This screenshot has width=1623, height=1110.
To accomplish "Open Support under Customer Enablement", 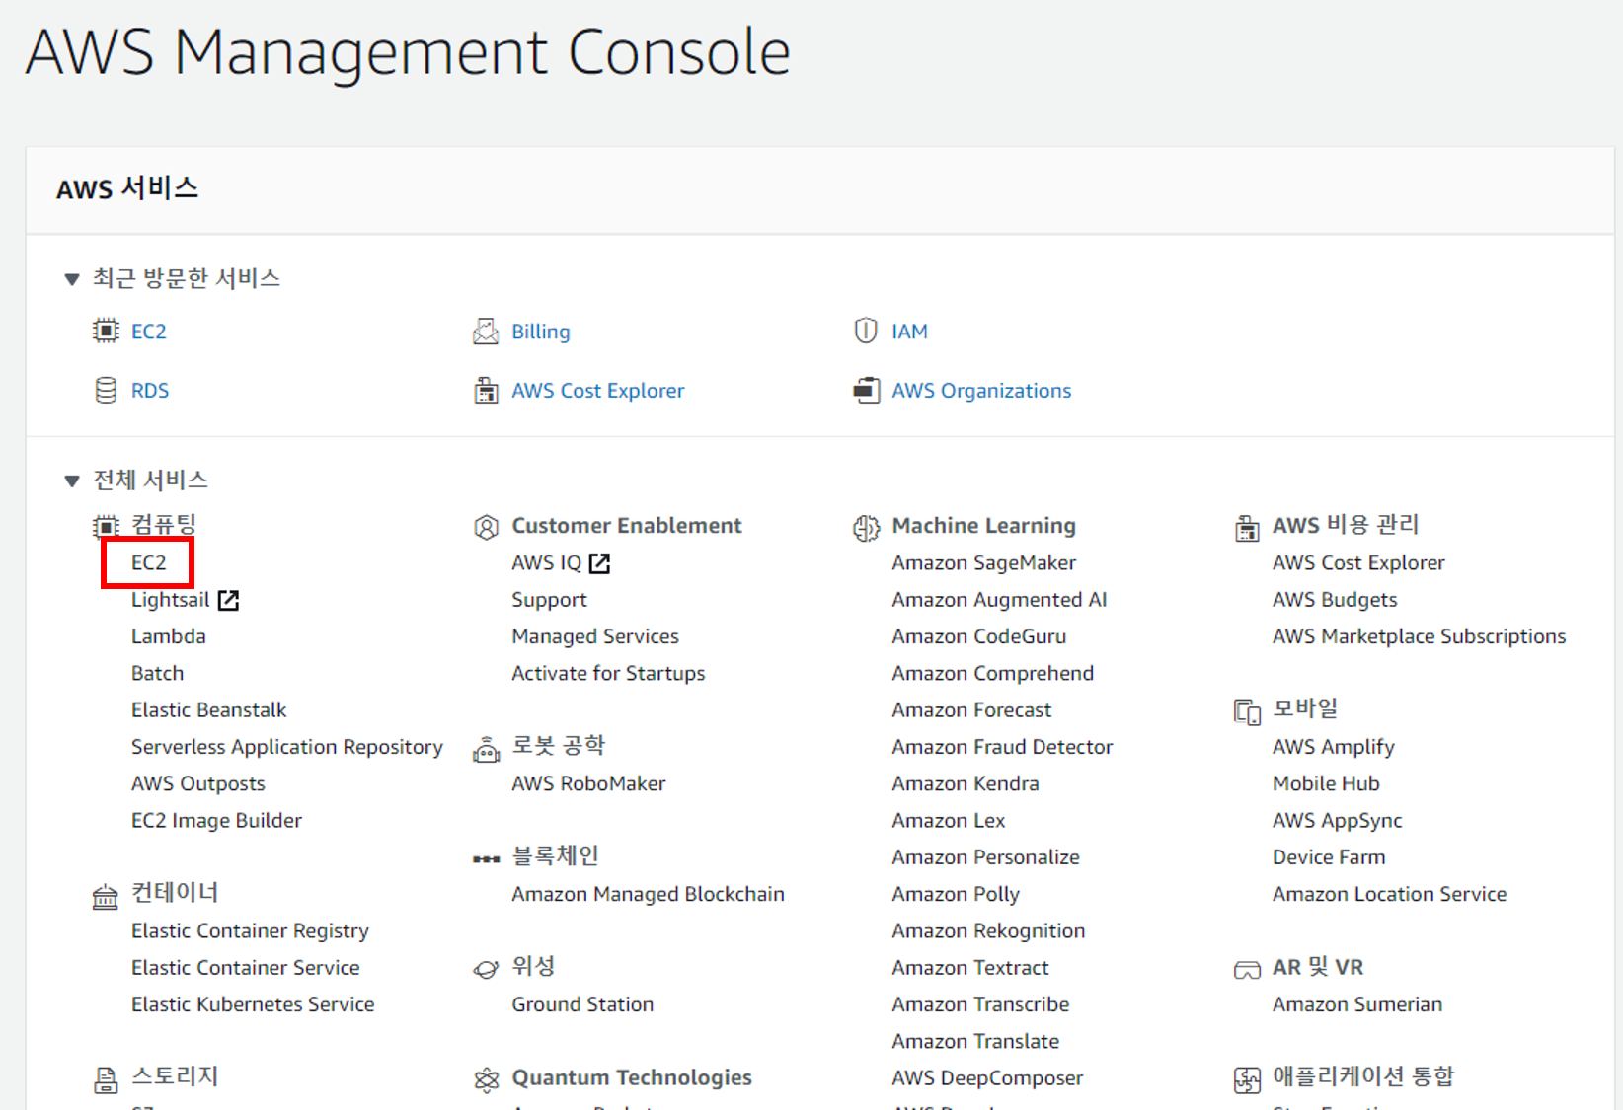I will (x=549, y=600).
